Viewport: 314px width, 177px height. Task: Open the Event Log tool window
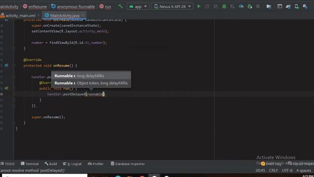click(x=271, y=164)
